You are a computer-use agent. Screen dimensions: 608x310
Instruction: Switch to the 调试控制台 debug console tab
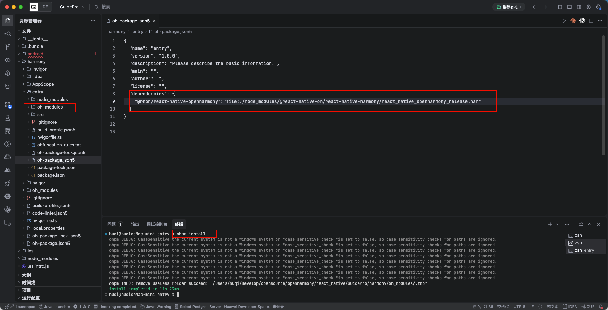pos(157,224)
